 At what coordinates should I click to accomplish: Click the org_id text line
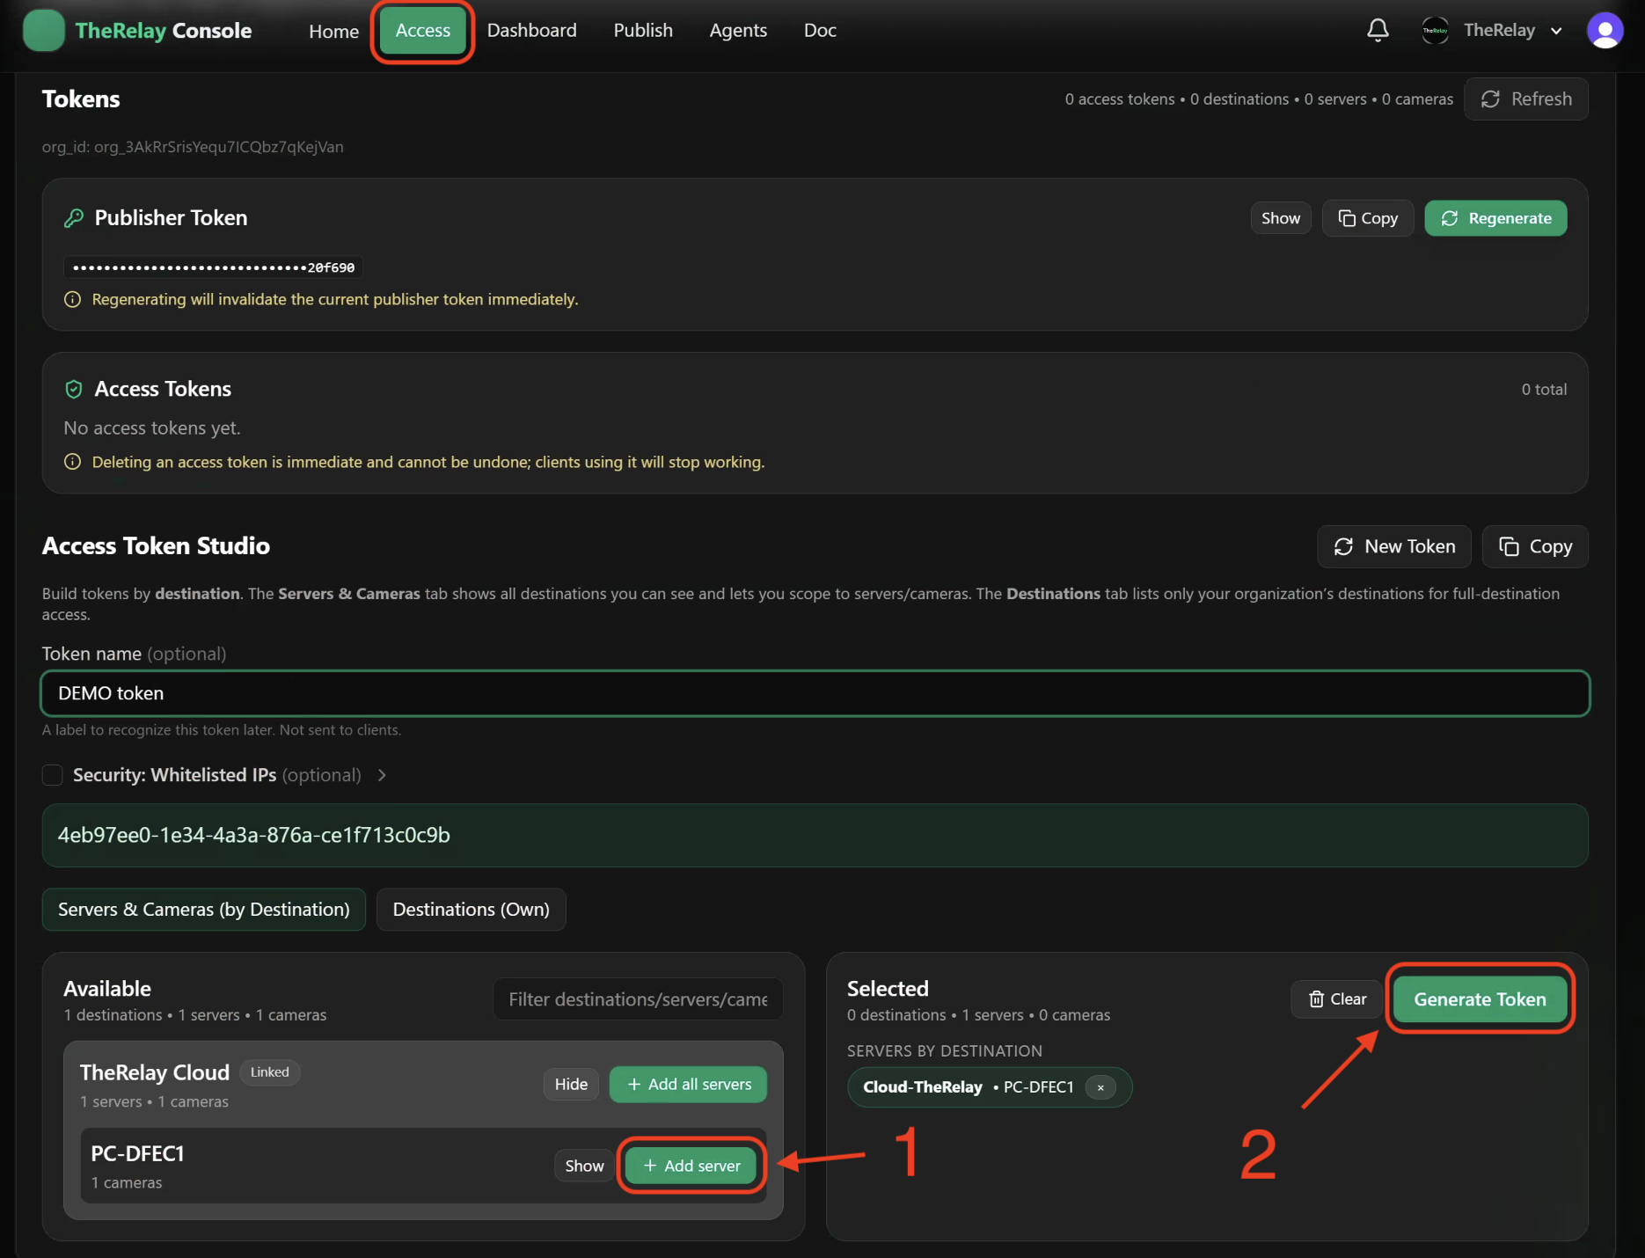coord(193,147)
